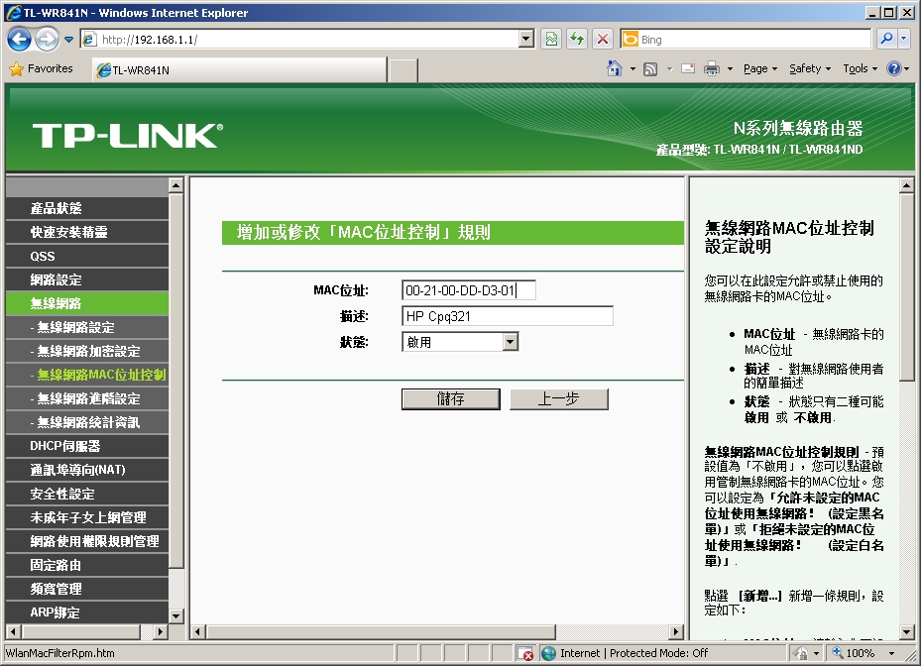Click the browser Forward arrow button
Image resolution: width=921 pixels, height=666 pixels.
point(47,40)
